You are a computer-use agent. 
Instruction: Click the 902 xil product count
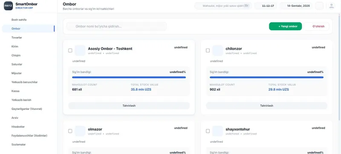click(x=215, y=89)
